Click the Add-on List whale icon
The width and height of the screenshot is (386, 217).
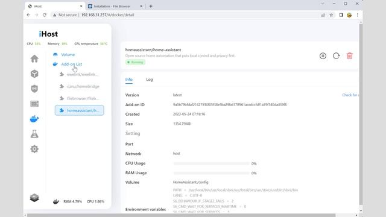(55, 64)
